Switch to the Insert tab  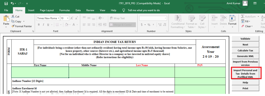coord(31,10)
